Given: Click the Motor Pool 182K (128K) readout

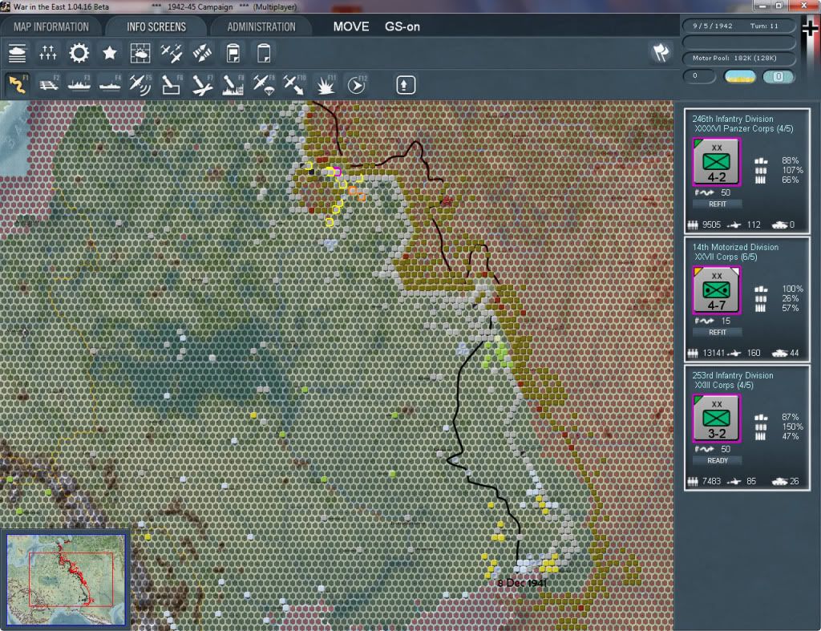Looking at the screenshot, I should pyautogui.click(x=738, y=58).
